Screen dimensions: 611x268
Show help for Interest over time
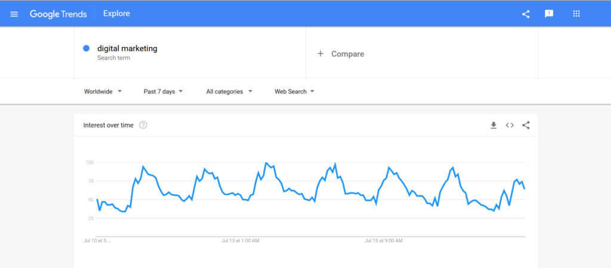[x=143, y=125]
